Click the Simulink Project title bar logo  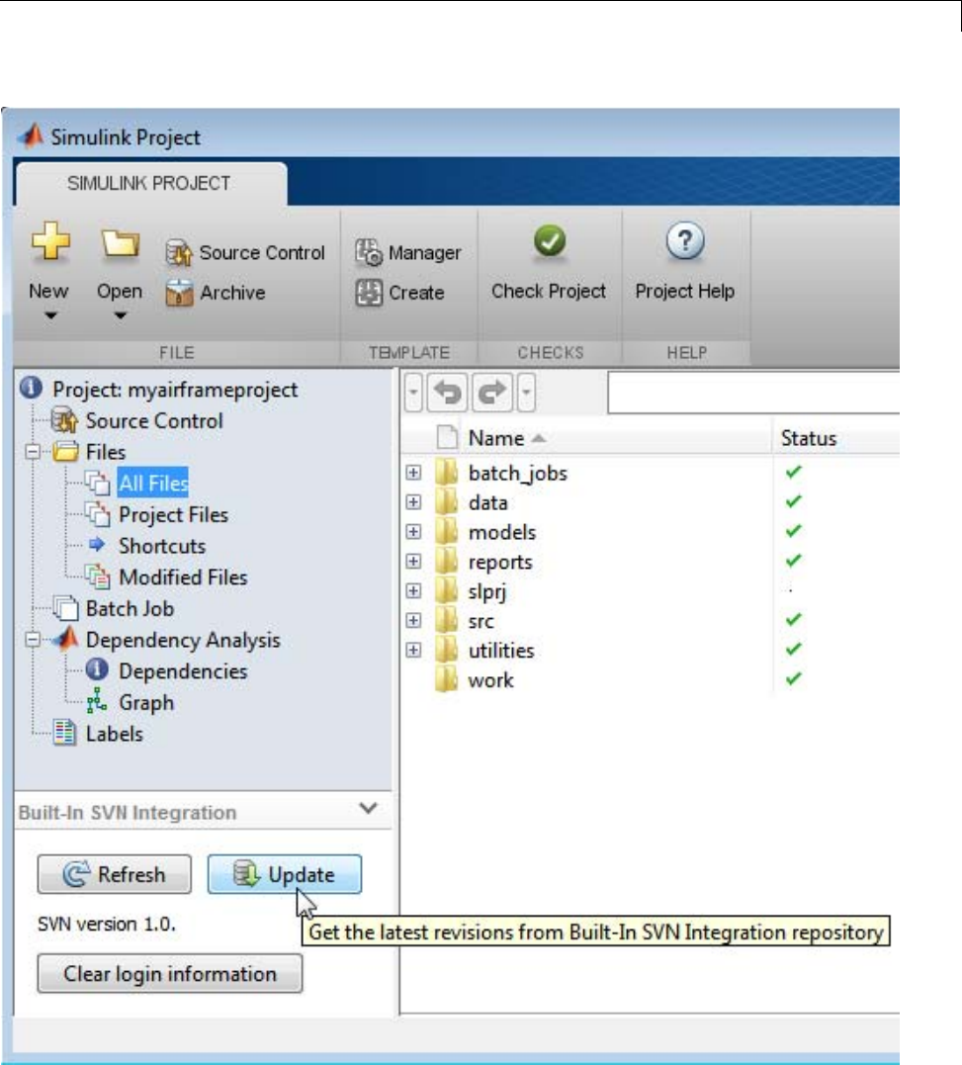tap(31, 136)
